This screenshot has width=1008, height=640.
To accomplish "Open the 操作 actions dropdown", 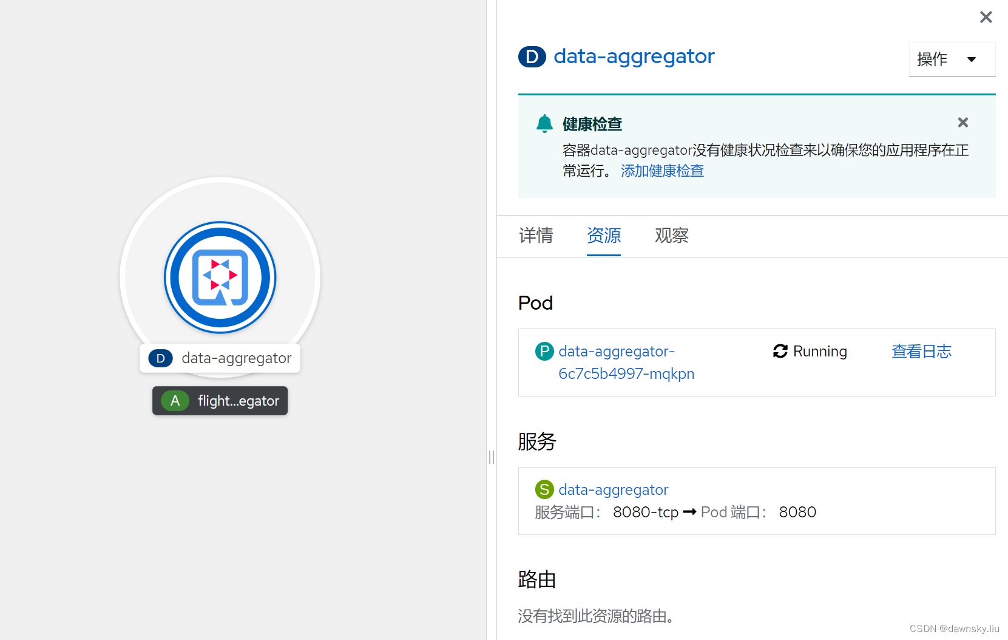I will pos(952,59).
